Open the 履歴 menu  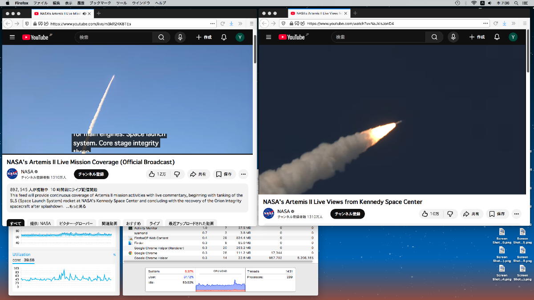coord(81,3)
